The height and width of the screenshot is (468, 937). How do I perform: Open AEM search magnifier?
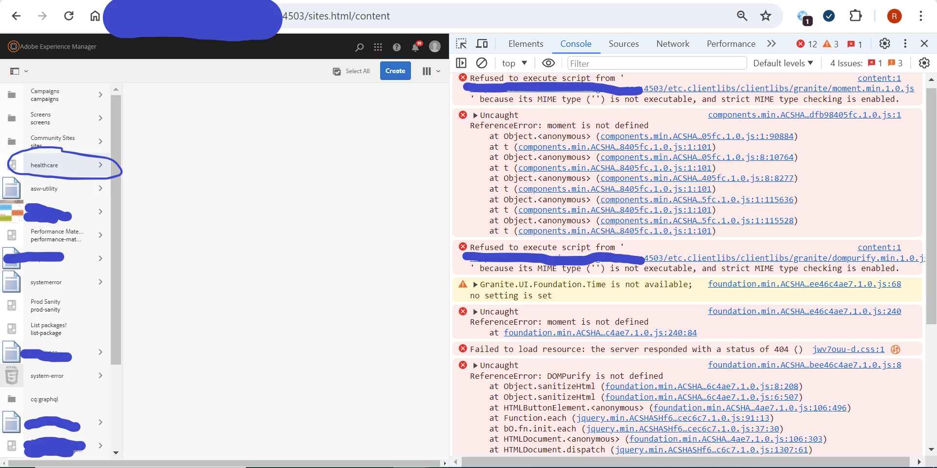360,47
